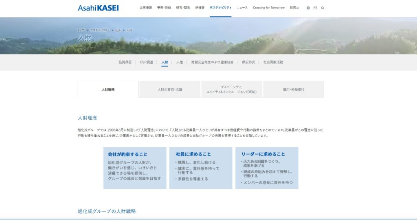Click Creating for Tomorrow link
This screenshot has width=417, height=220.
(269, 8)
